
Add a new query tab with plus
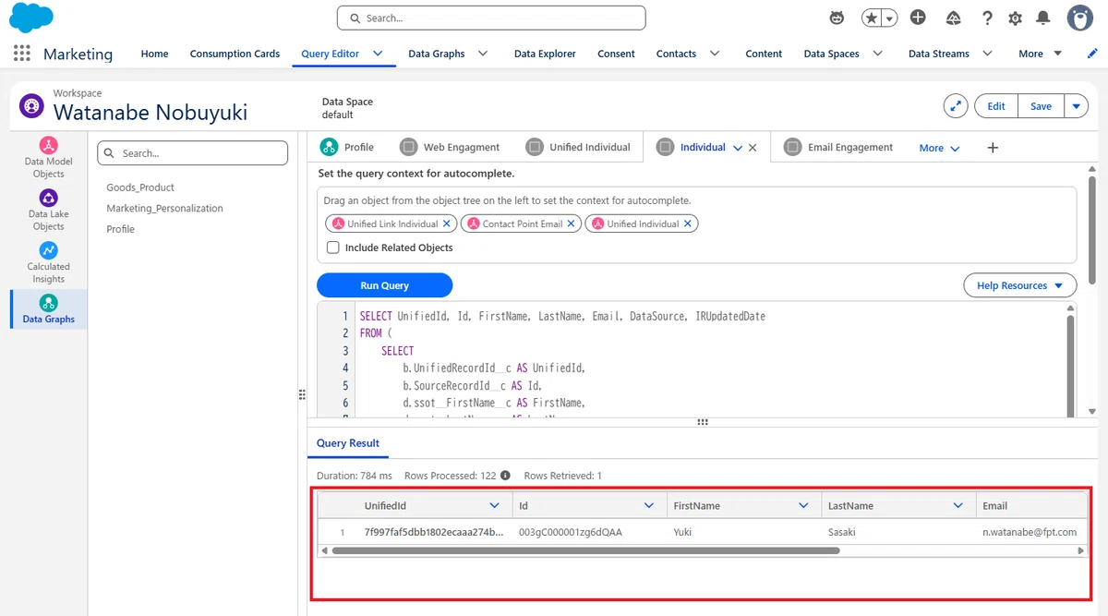(x=993, y=148)
